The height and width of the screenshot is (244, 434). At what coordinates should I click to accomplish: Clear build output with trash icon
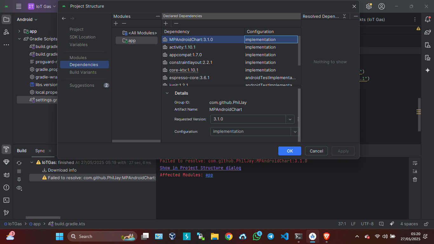[415, 180]
